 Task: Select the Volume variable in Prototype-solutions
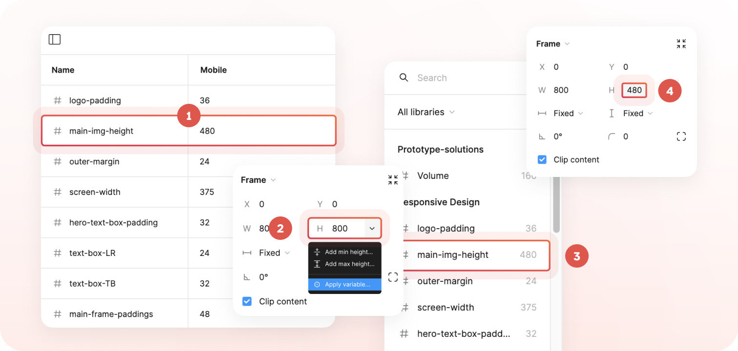(x=433, y=175)
